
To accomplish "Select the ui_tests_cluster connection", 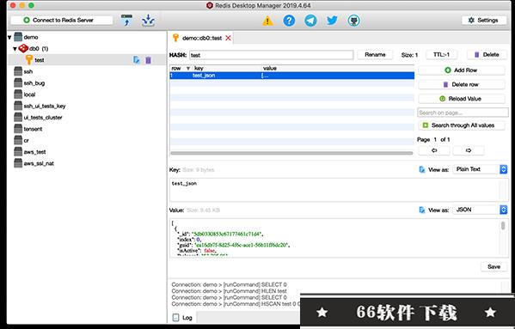I will 43,118.
